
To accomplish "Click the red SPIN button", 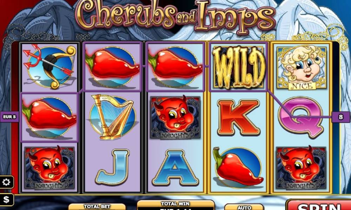I will pyautogui.click(x=319, y=205).
